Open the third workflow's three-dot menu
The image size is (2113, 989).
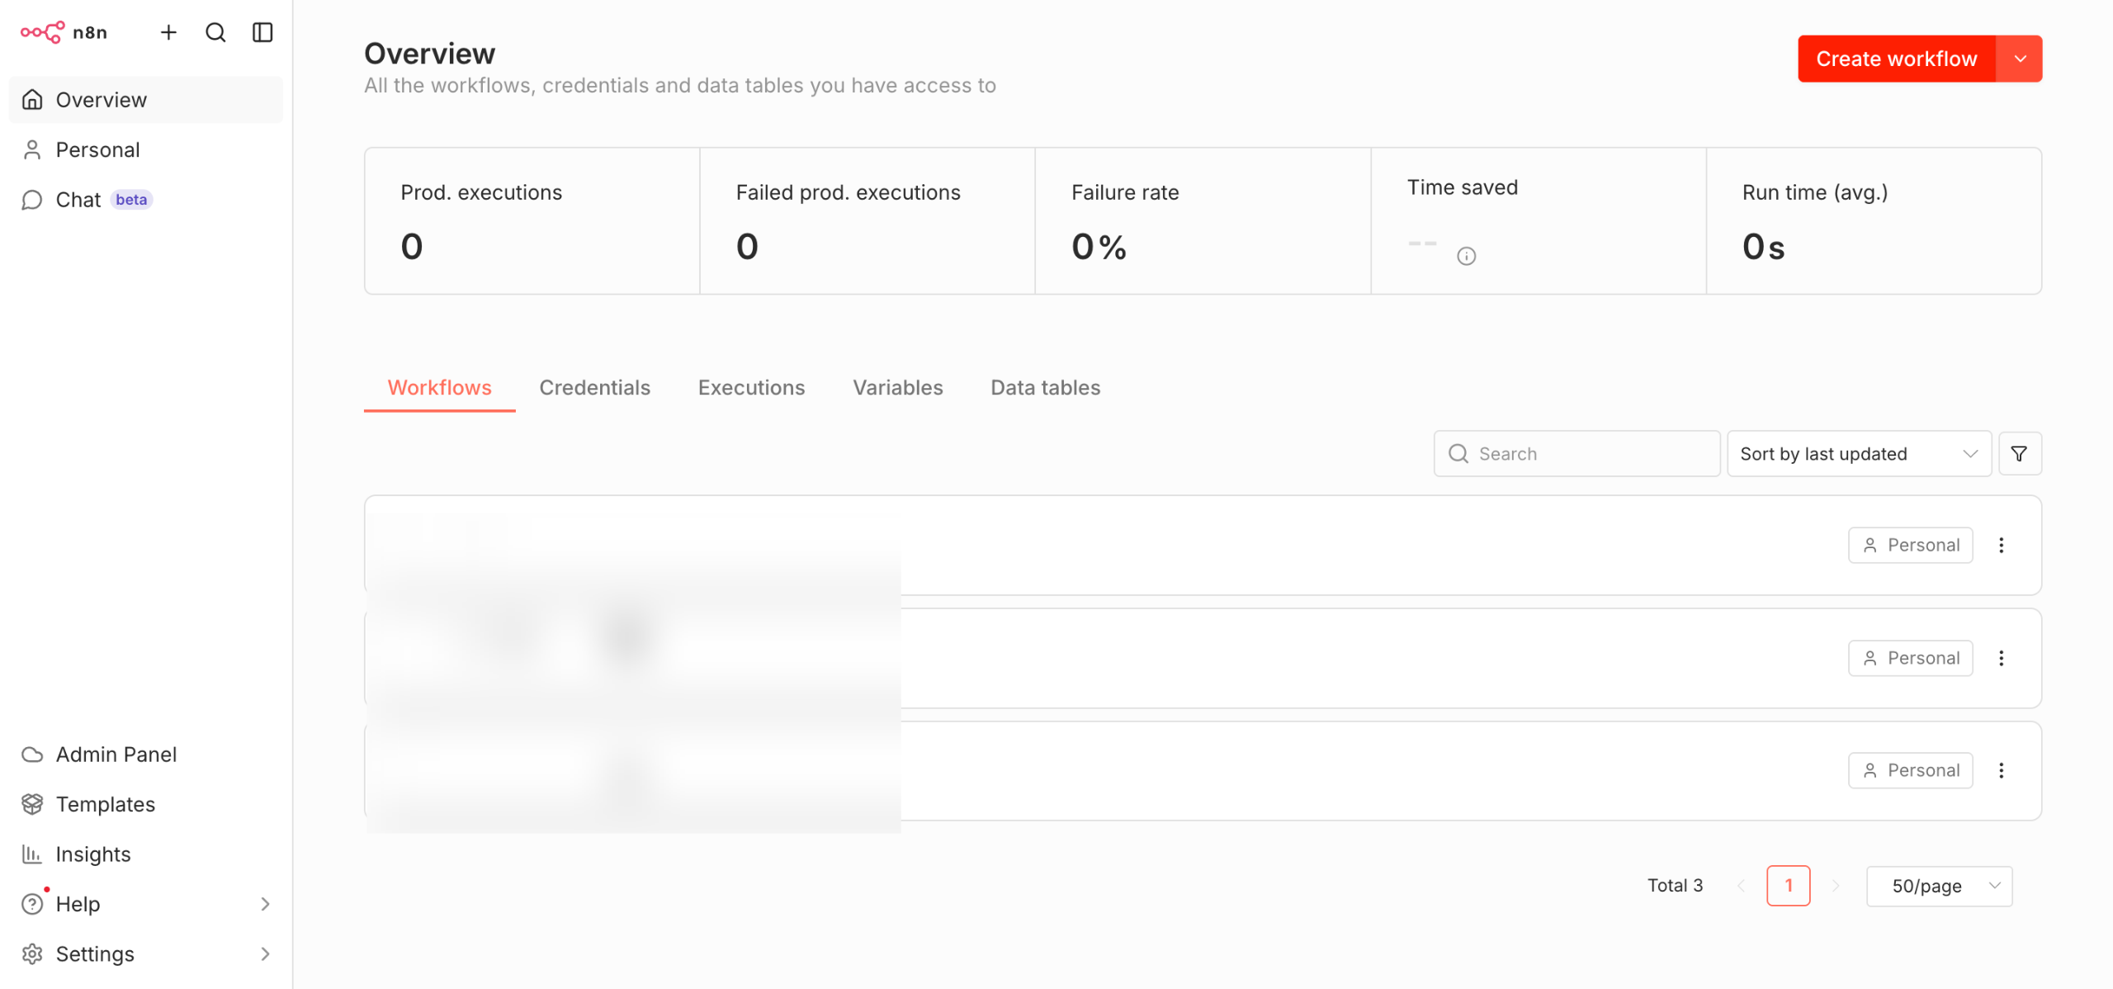(x=2001, y=770)
